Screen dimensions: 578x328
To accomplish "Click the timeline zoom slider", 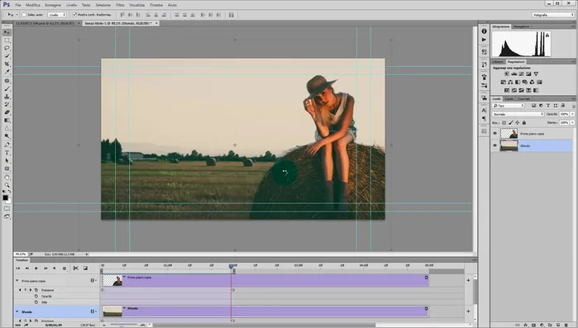I will point(121,325).
